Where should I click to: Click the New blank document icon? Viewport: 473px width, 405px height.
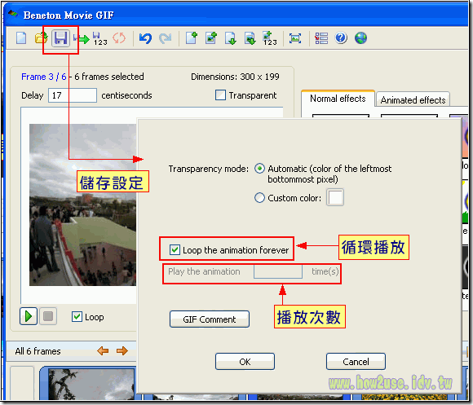(21, 38)
